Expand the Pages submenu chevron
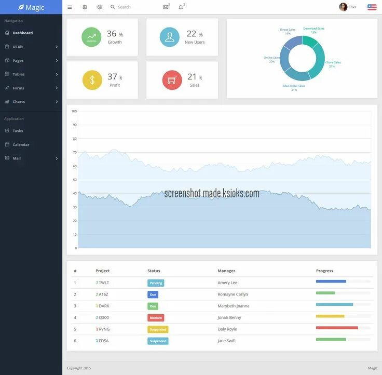The height and width of the screenshot is (375, 382). [x=57, y=60]
